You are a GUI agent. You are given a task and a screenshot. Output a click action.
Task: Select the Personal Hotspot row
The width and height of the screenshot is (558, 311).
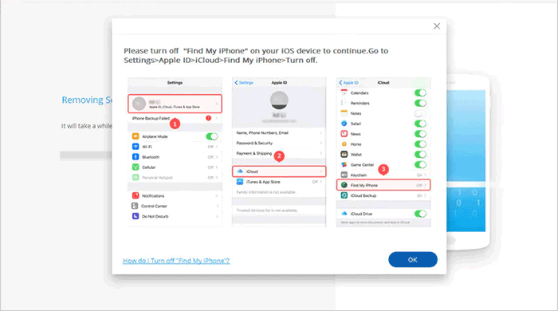175,178
